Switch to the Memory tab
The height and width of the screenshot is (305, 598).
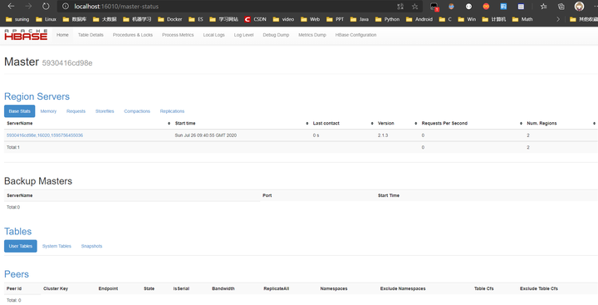pos(48,111)
